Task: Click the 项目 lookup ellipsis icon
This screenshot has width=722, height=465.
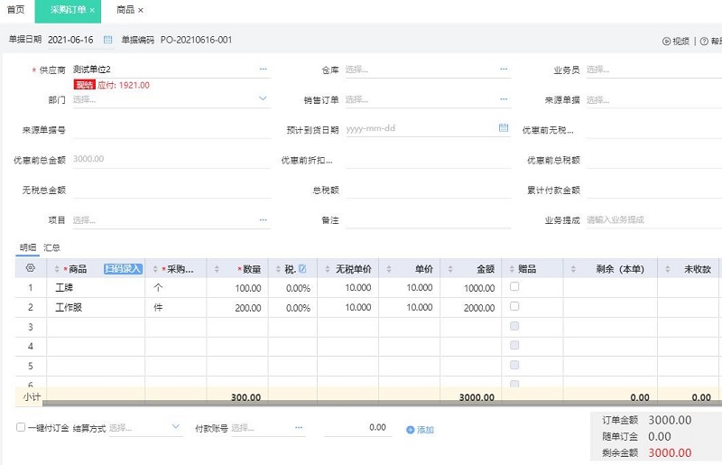Action: 264,219
